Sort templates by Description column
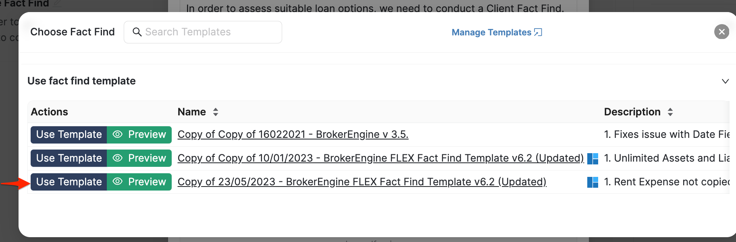 [x=670, y=112]
